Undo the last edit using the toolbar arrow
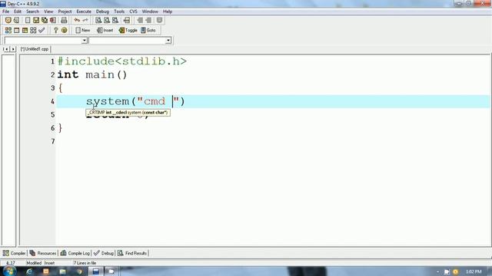Viewport: 492px width, 276px height. (x=77, y=20)
